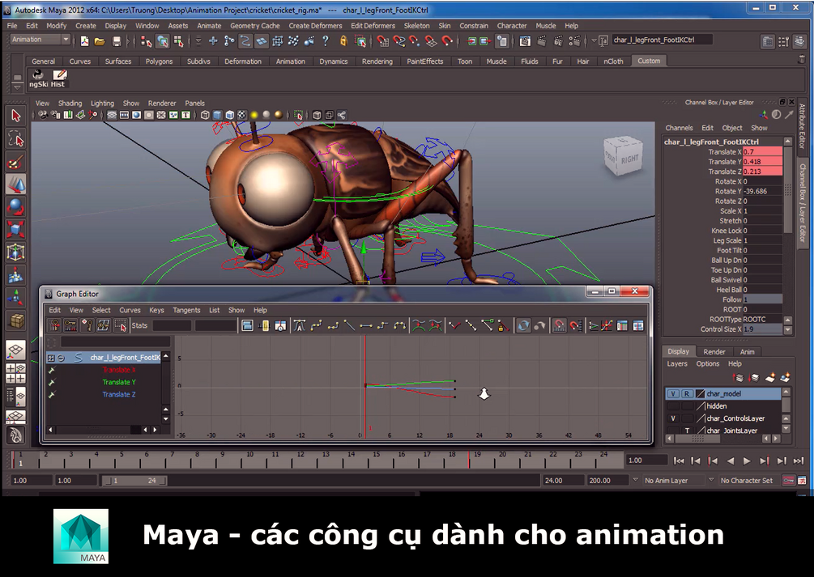Open the ngSki shelf tool
The height and width of the screenshot is (577, 814).
click(38, 78)
